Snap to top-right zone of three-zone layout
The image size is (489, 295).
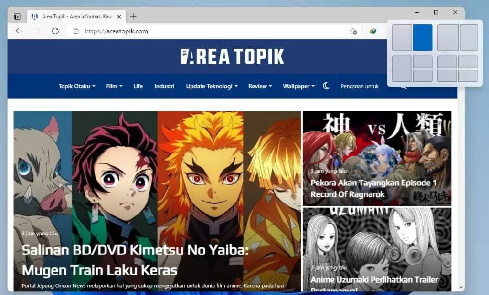423,61
